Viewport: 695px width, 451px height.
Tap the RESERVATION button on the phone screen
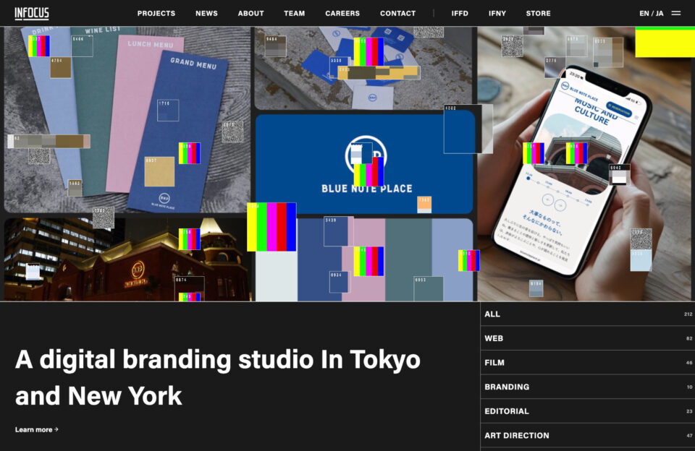[620, 111]
